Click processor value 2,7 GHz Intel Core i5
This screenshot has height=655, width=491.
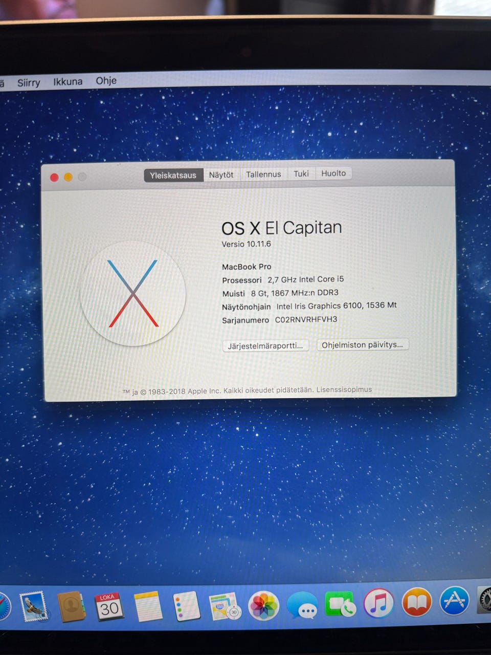(305, 279)
